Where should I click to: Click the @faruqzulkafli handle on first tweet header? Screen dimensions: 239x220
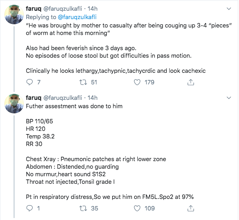click(63, 9)
